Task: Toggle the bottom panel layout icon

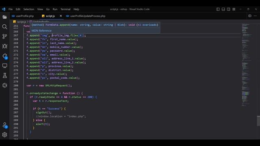Action: 223,9
